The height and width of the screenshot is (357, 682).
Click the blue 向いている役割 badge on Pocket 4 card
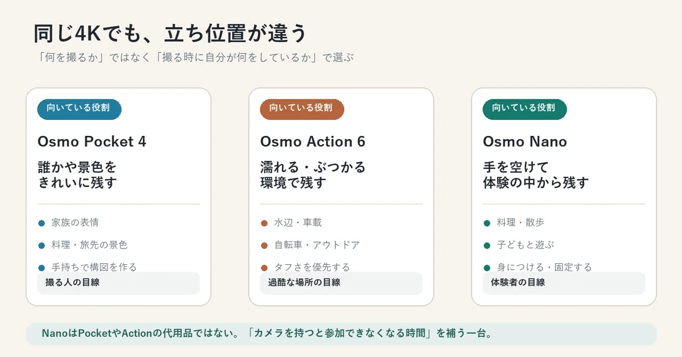click(80, 109)
